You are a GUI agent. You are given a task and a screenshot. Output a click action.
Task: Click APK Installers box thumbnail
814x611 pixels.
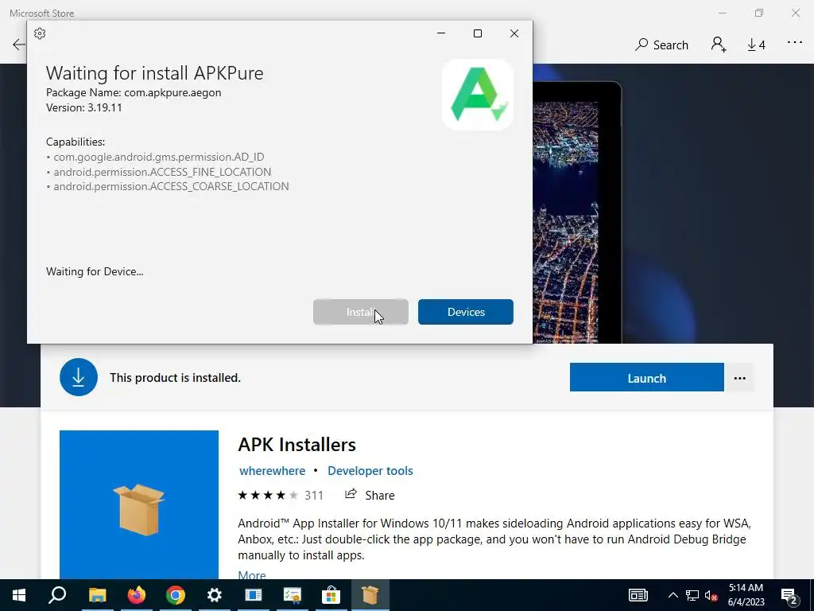coord(139,504)
